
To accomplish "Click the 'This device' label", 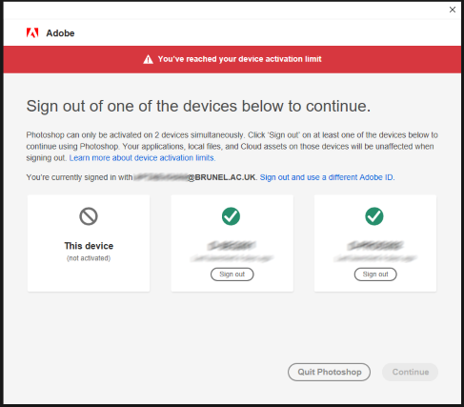I will click(89, 246).
